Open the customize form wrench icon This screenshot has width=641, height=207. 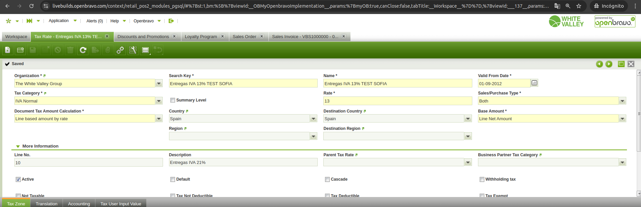click(x=133, y=50)
